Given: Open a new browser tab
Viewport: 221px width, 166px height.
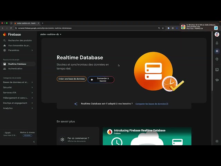Looking at the screenshot, I should [42, 23].
